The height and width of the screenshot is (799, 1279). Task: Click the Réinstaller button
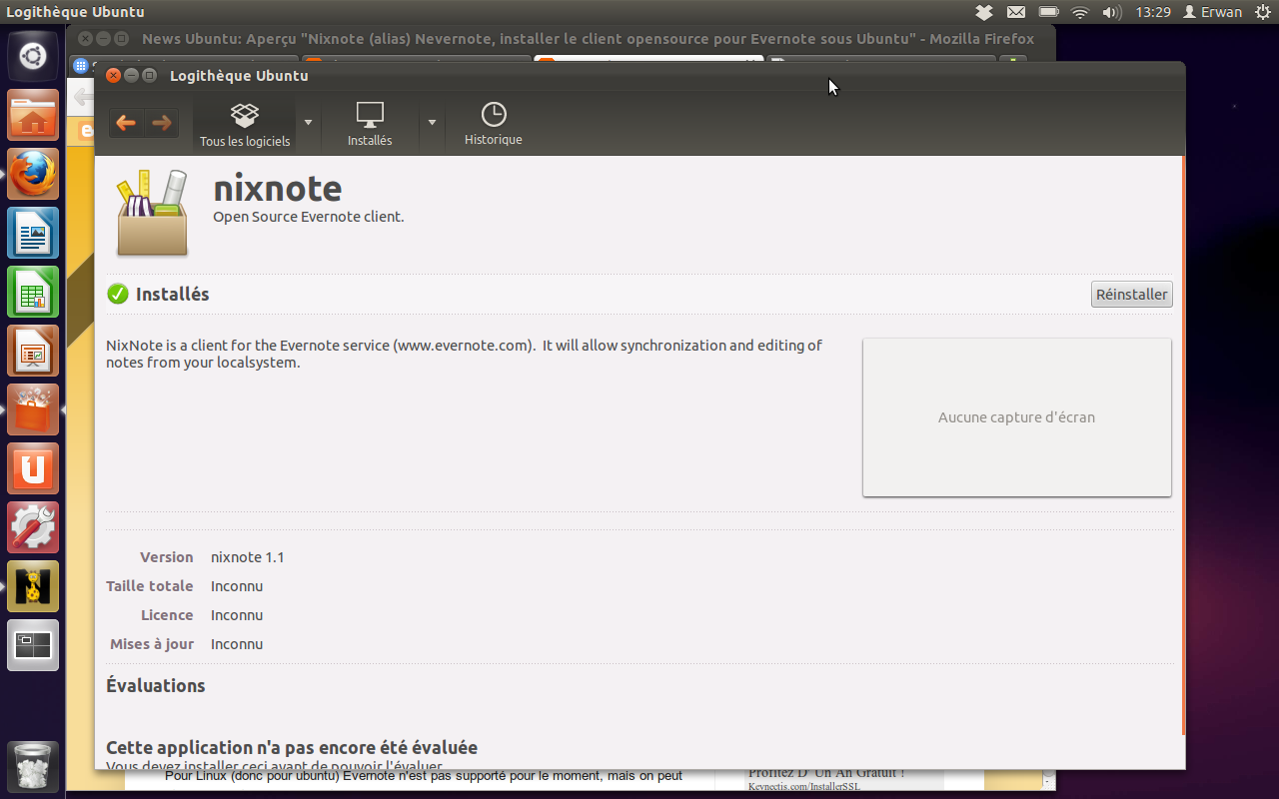click(x=1131, y=295)
